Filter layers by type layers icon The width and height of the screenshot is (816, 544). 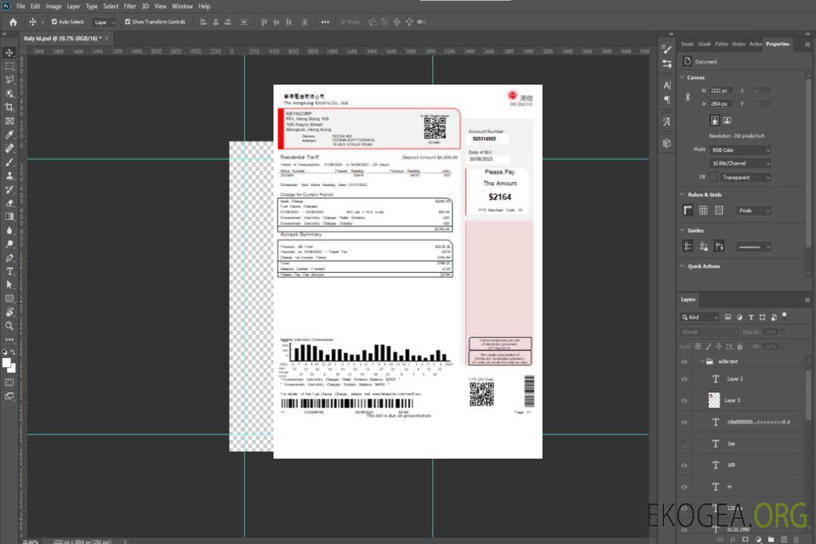(751, 317)
